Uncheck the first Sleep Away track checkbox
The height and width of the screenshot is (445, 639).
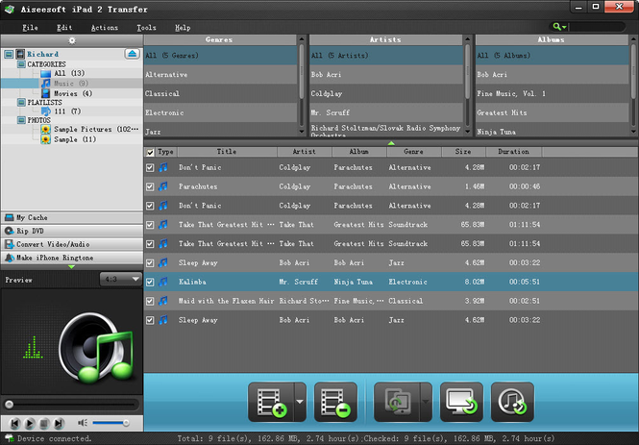point(150,262)
